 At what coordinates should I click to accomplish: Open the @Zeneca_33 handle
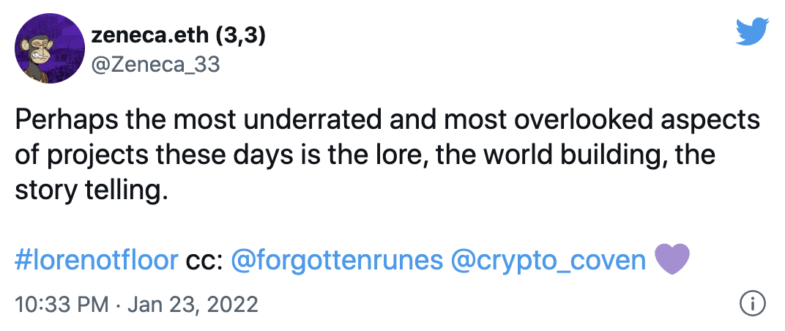155,64
